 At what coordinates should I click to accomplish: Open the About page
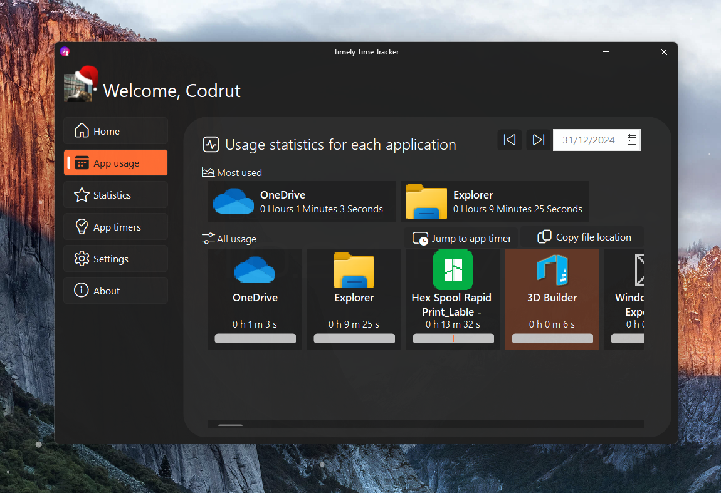point(115,291)
